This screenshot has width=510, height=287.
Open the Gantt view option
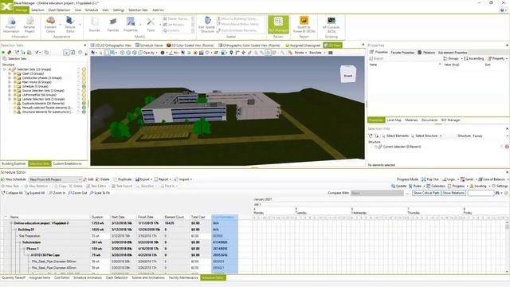click(x=467, y=179)
